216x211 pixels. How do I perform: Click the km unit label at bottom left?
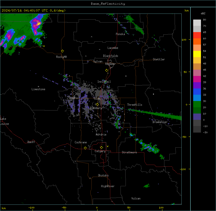tap(4, 208)
